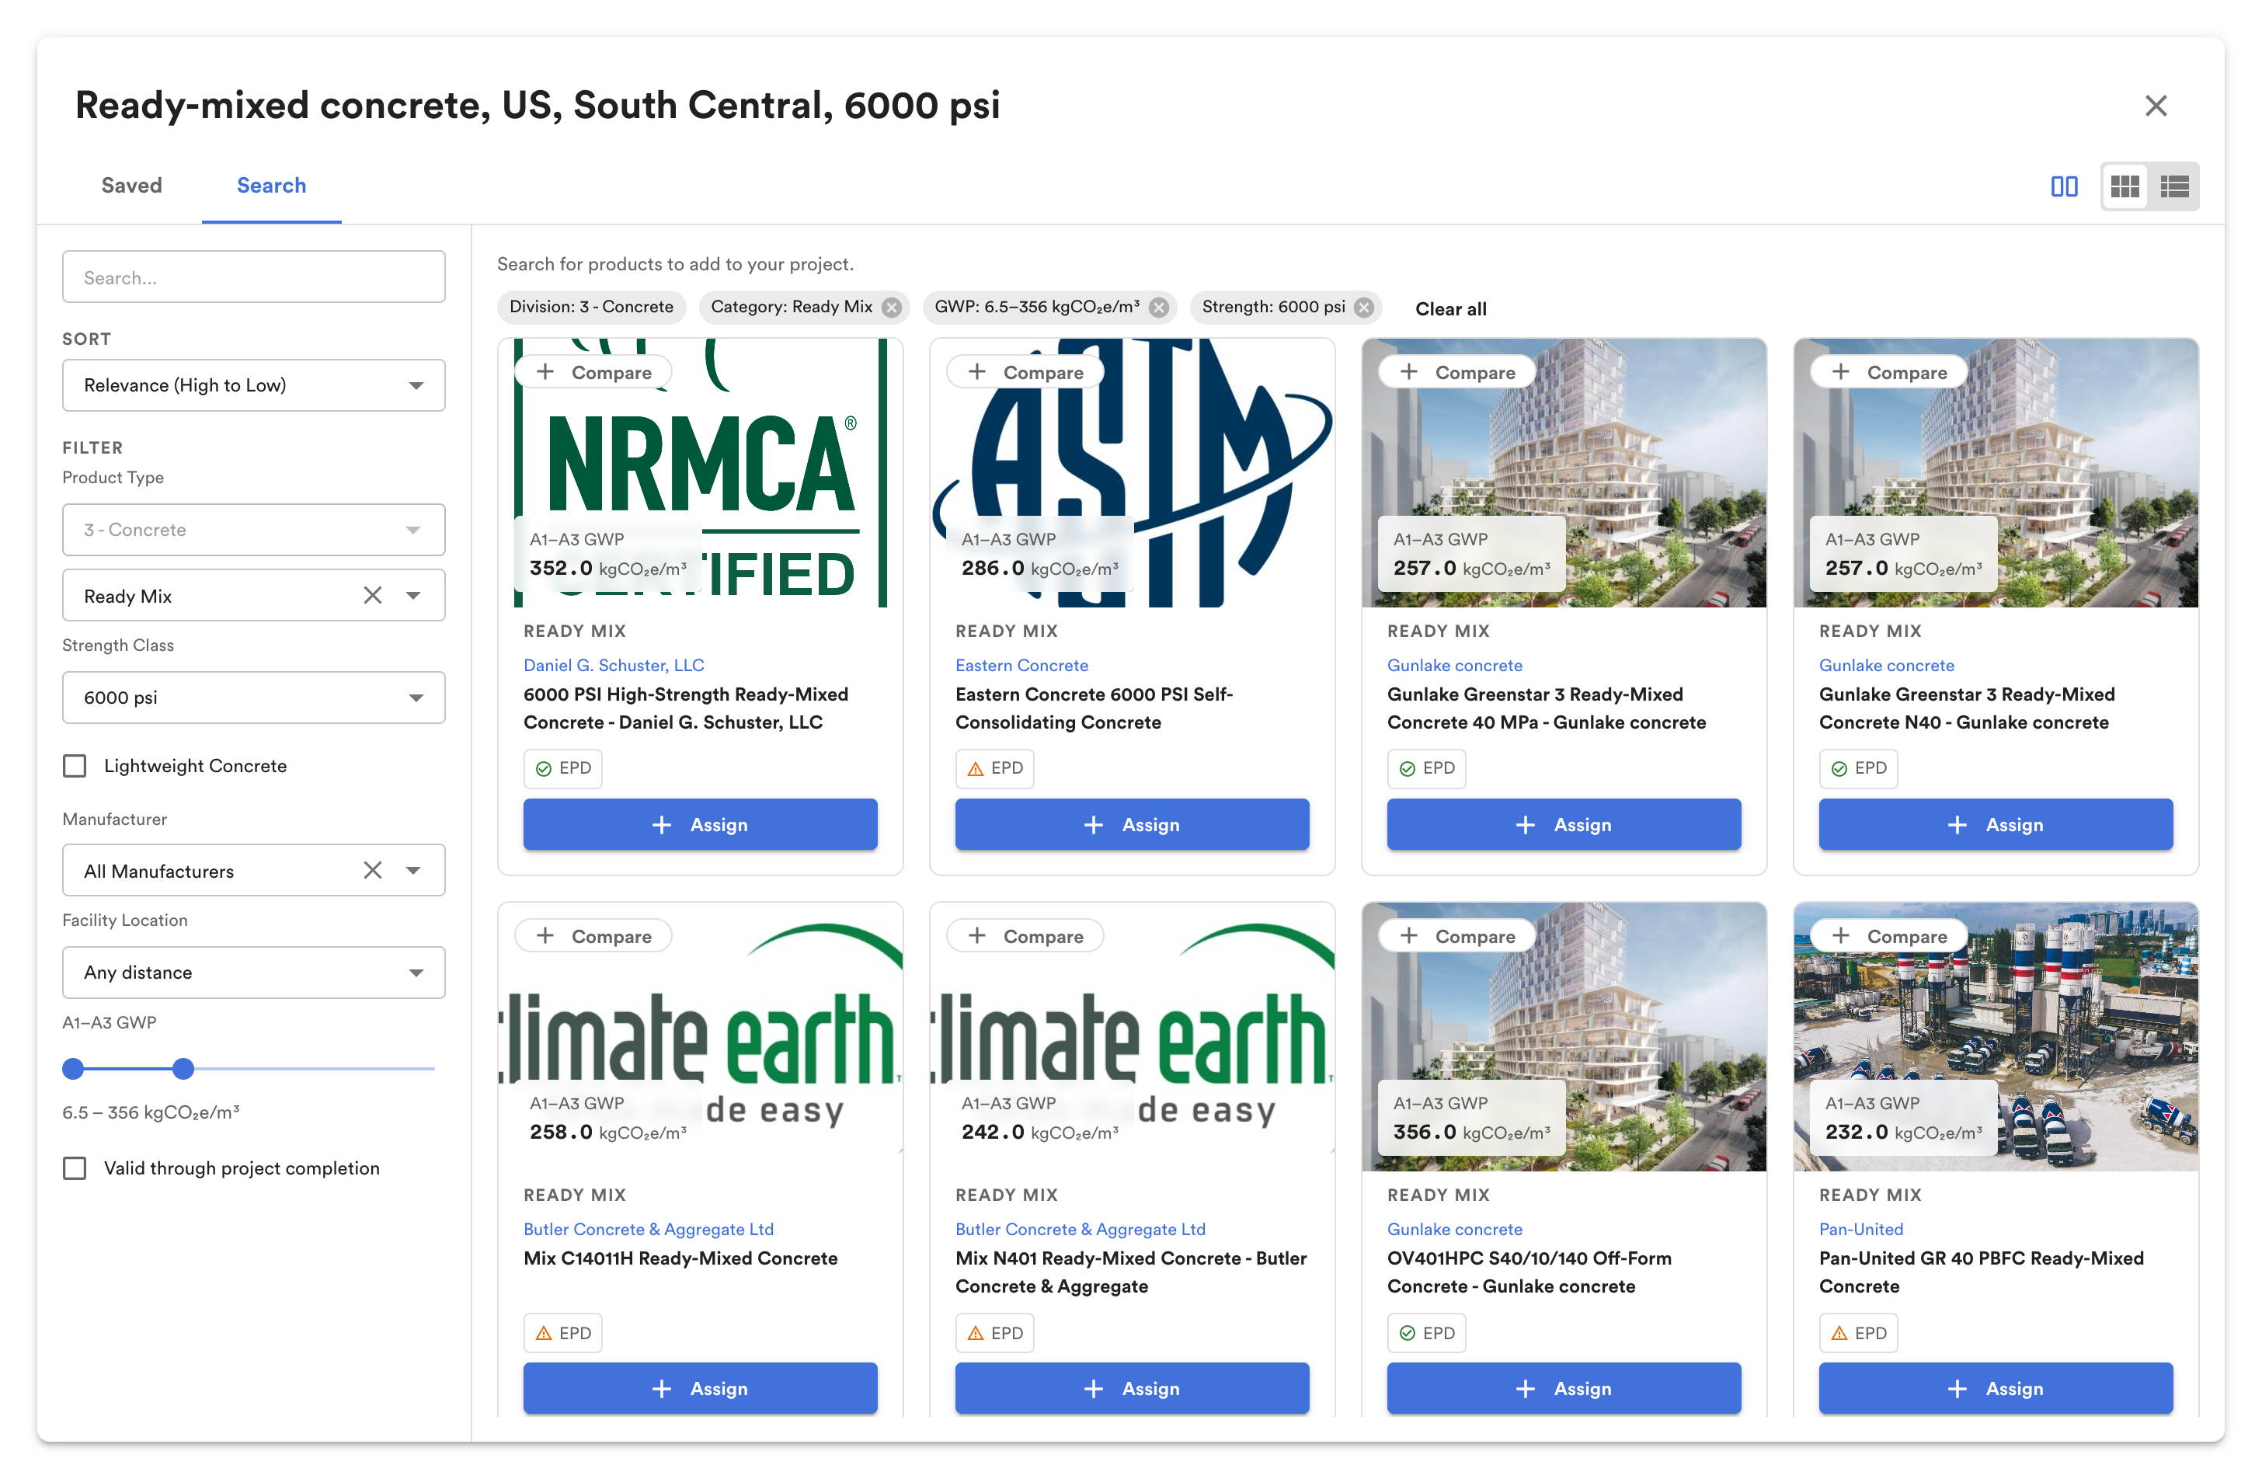
Task: Focus the Search text field
Action: (254, 277)
